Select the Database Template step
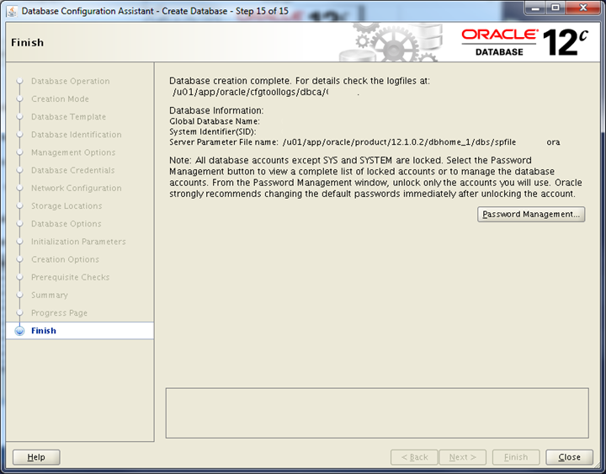 [x=68, y=117]
